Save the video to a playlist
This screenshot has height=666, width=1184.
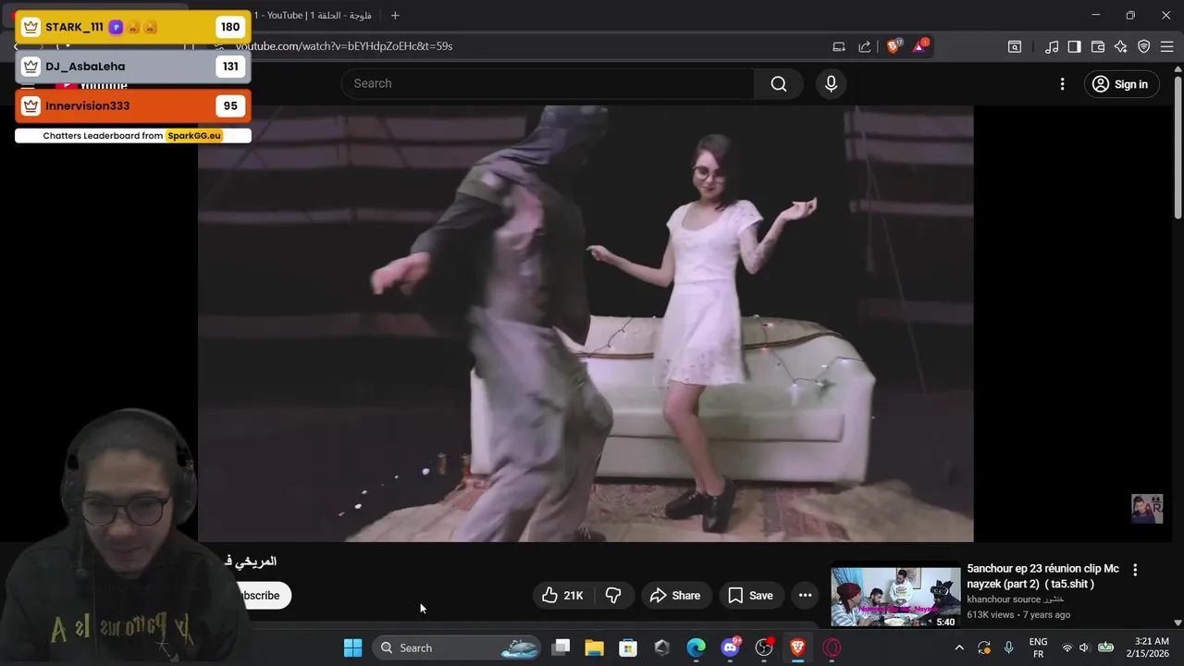click(750, 596)
